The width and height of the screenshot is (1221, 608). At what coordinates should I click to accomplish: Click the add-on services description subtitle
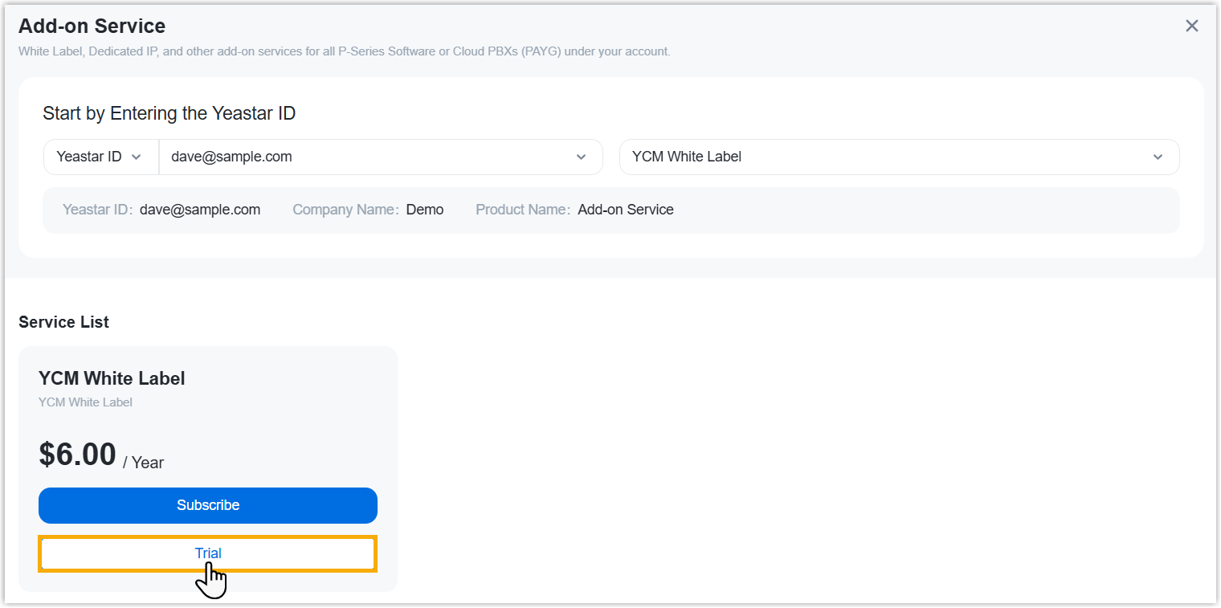344,51
